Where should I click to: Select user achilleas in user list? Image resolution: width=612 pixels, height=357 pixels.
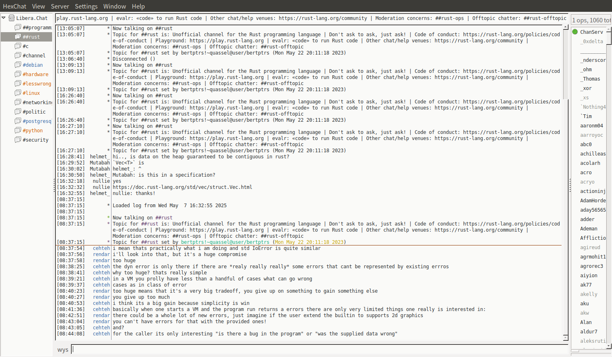click(593, 154)
